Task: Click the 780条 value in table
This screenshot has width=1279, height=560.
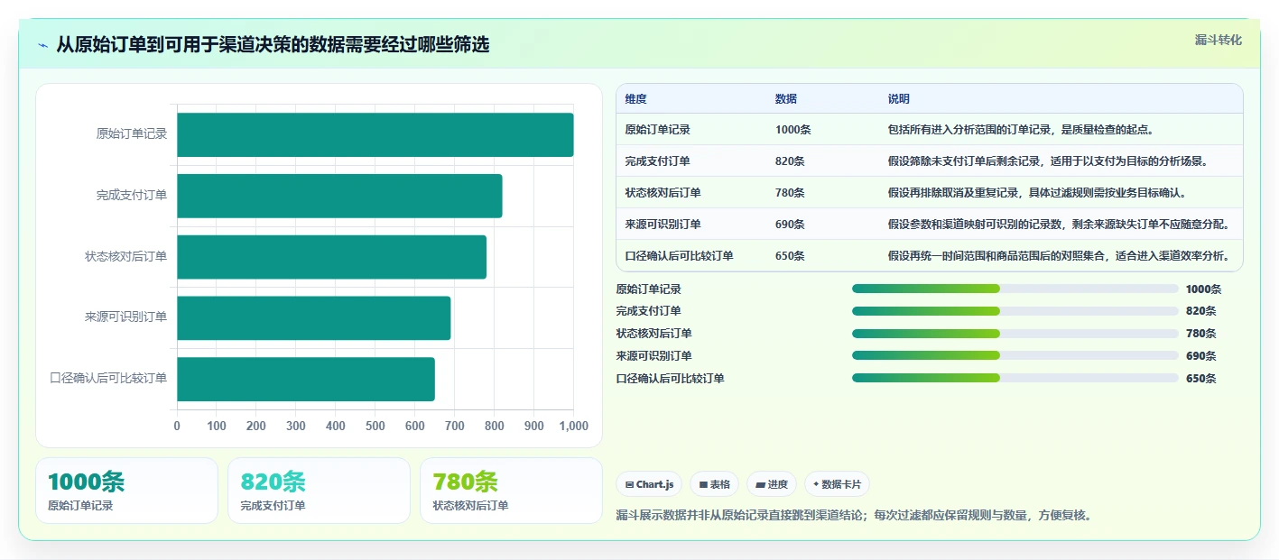Action: 790,193
